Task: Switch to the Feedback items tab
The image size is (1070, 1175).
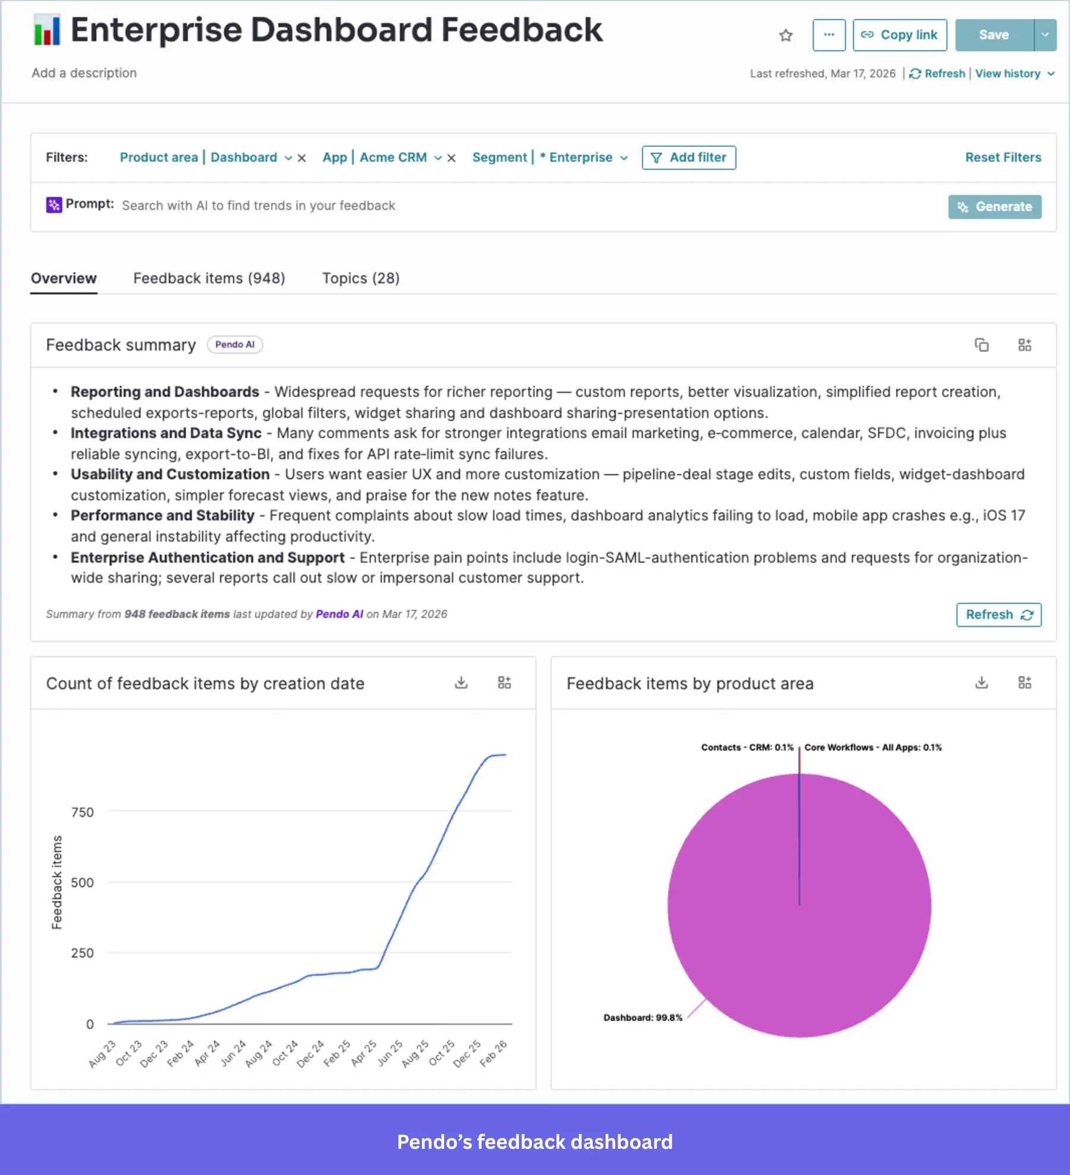Action: coord(209,278)
